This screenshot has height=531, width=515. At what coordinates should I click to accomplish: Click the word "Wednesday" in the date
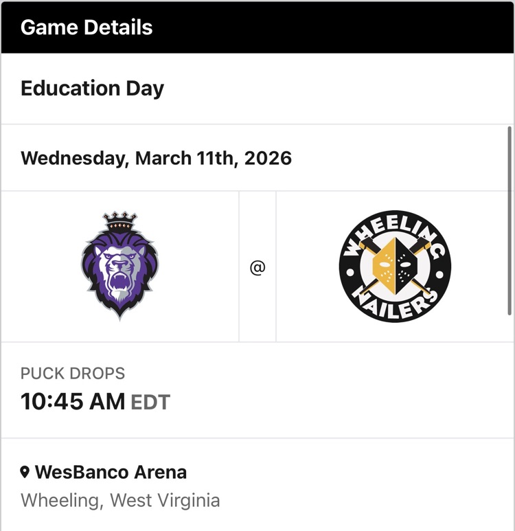pyautogui.click(x=74, y=158)
